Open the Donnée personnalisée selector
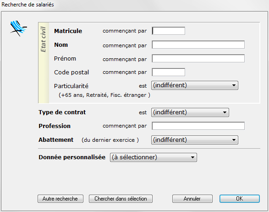This screenshot has height=212, width=269. tap(154, 157)
